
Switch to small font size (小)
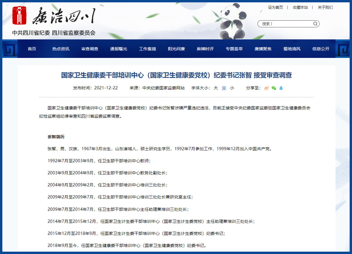pos(232,88)
